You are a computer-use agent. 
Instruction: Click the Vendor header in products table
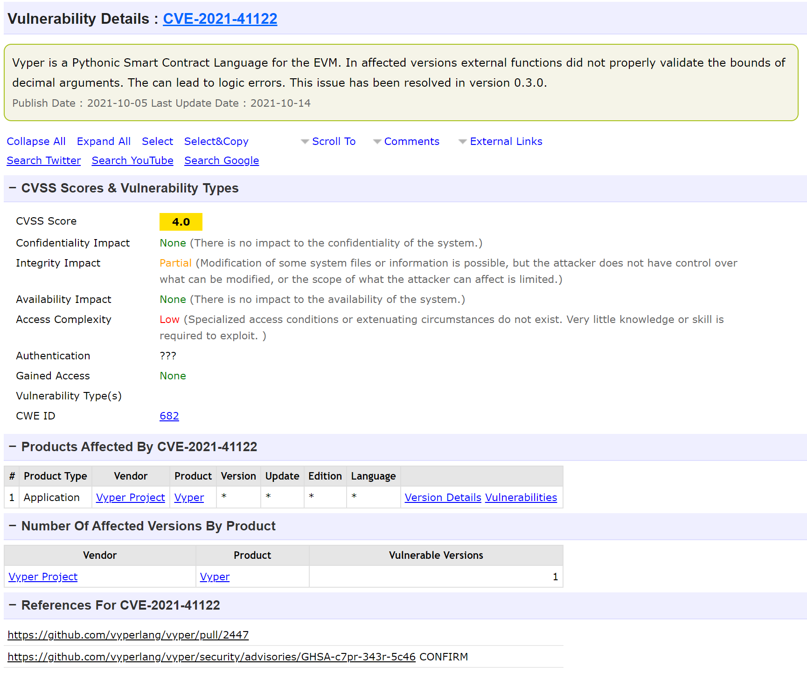(x=131, y=476)
